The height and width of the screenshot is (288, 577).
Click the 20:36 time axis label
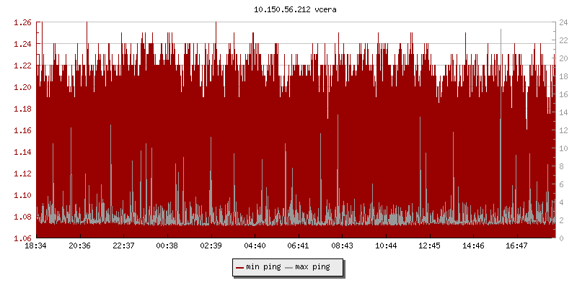click(x=79, y=246)
